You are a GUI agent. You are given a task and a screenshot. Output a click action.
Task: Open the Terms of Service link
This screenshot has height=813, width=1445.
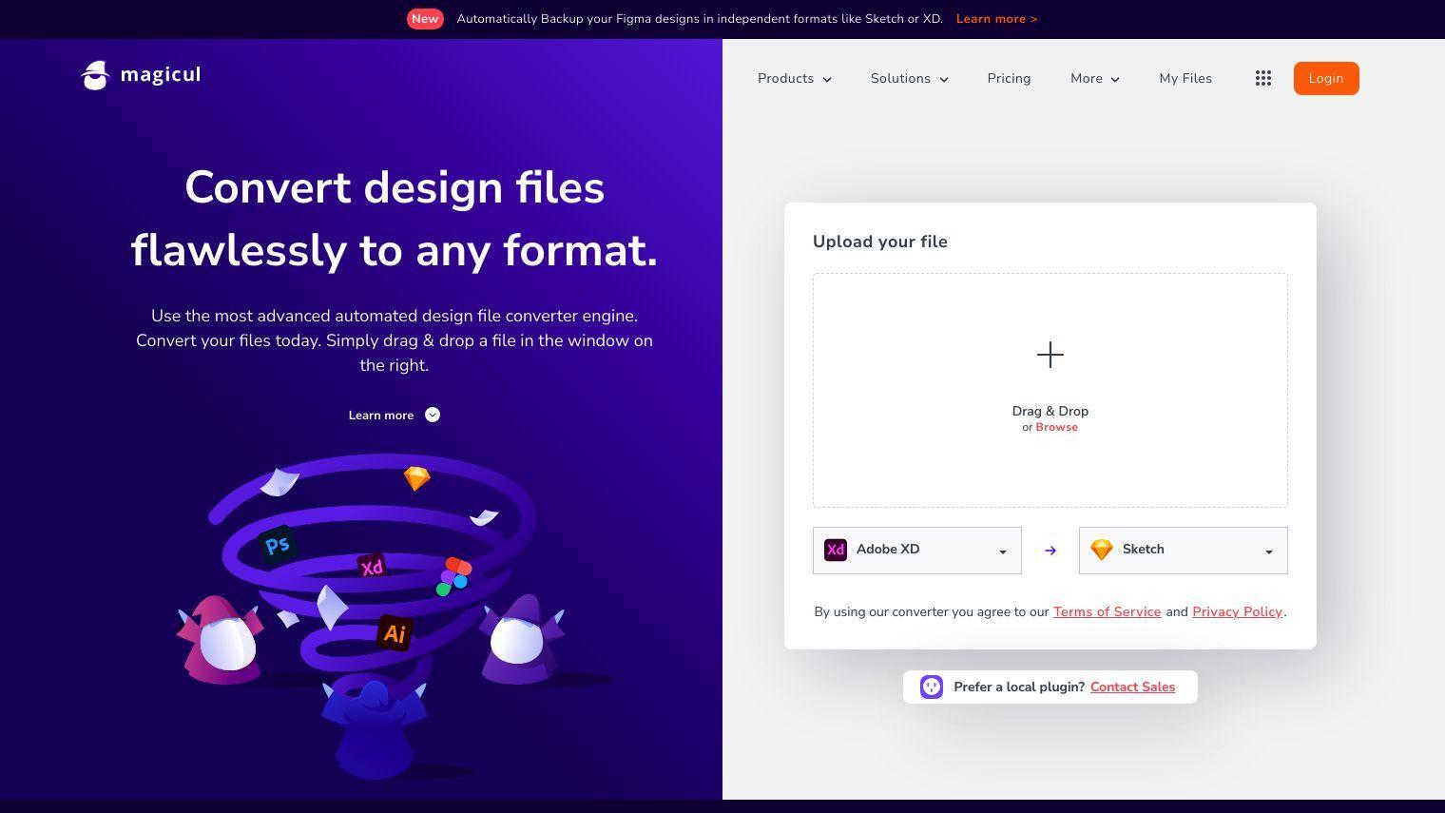click(x=1107, y=612)
